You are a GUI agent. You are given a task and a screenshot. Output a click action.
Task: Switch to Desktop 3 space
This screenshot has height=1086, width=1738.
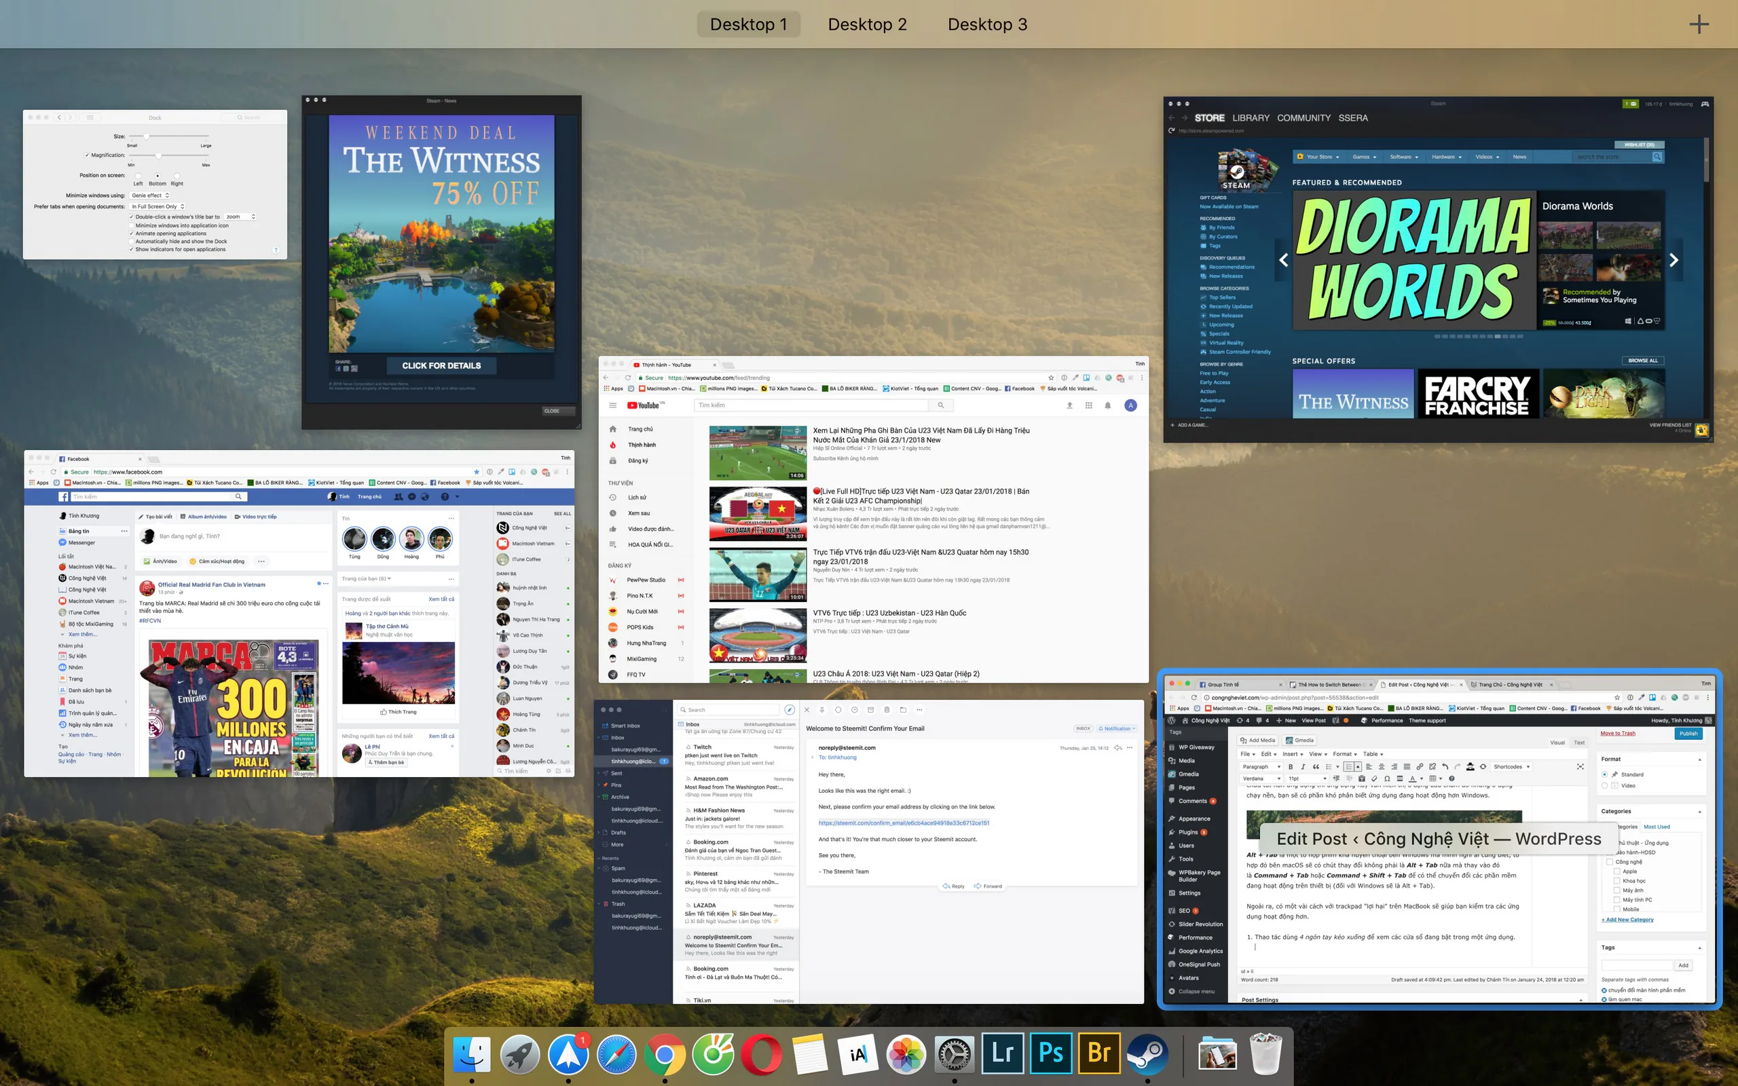click(x=988, y=24)
